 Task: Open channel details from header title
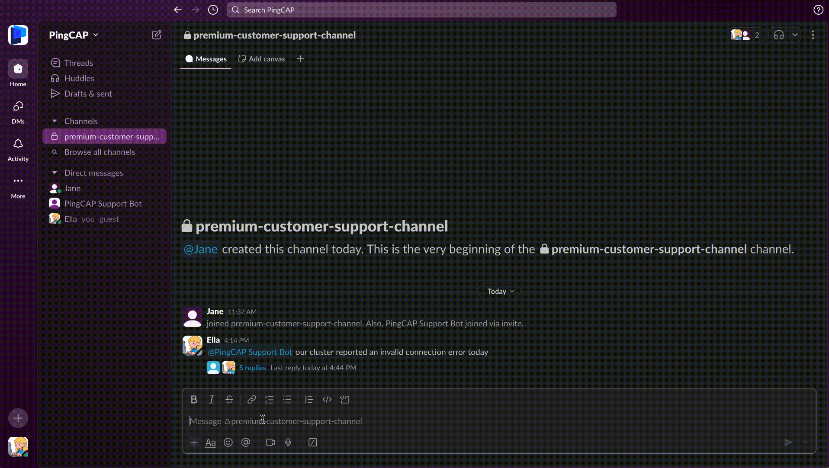coord(270,35)
